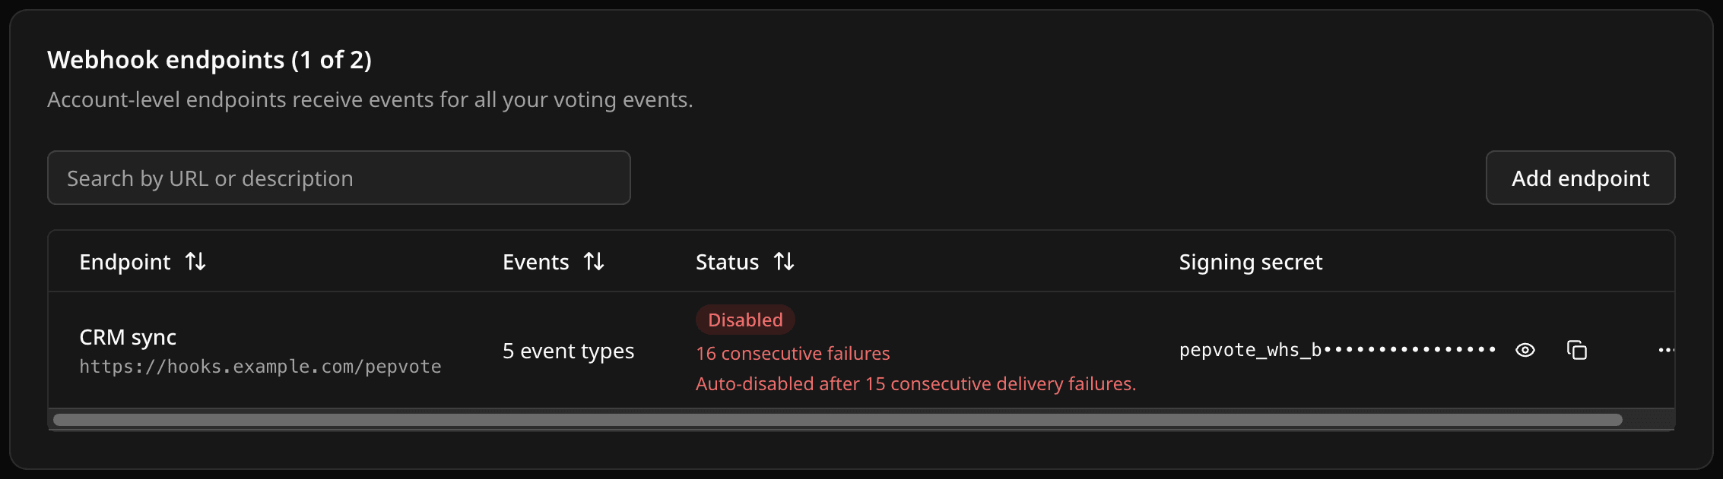
Task: Click the 5 event types cell
Action: (x=568, y=351)
